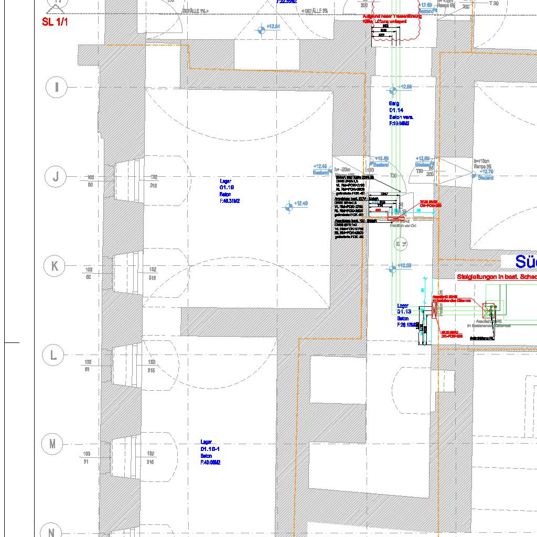Click the grid axis bubble labeled I
This screenshot has height=537, width=537.
tap(56, 87)
